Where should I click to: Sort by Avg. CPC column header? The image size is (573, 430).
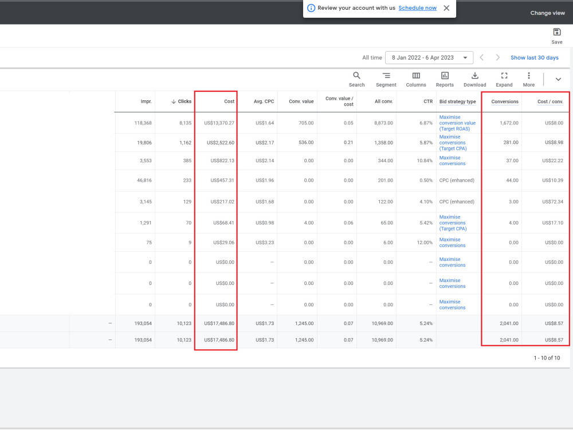point(264,101)
